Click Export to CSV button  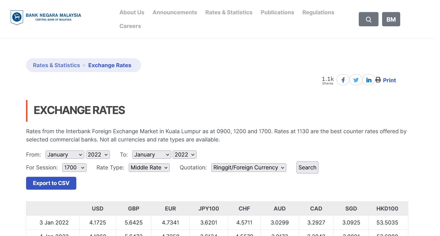[x=51, y=183]
